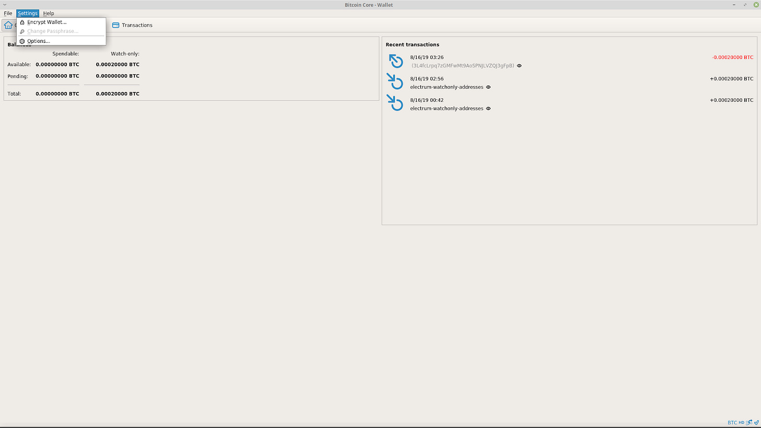Close the open Settings menu via its title
This screenshot has height=428, width=761.
pos(28,13)
